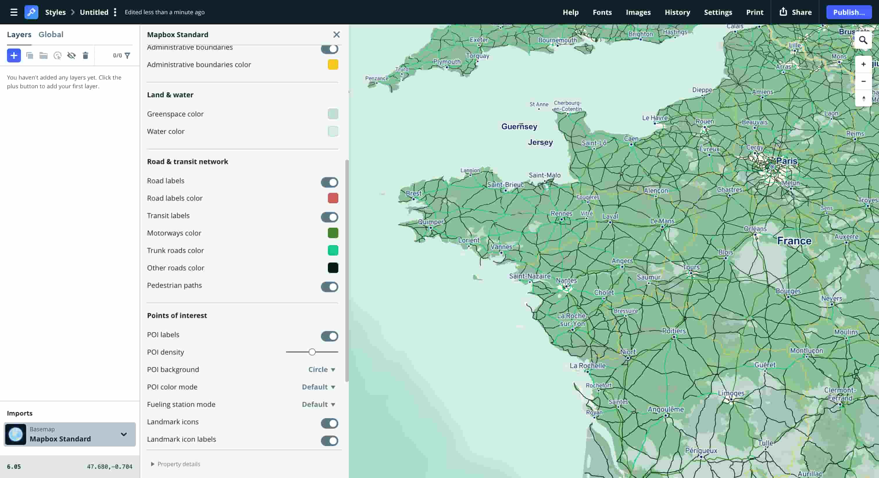Disable the Landmark icons toggle
The height and width of the screenshot is (478, 879).
click(x=329, y=423)
